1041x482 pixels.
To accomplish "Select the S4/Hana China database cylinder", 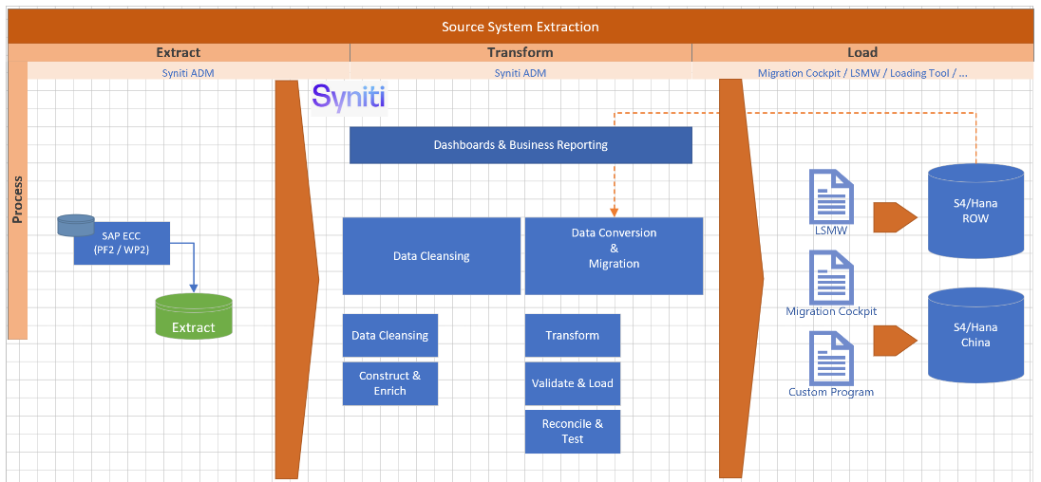I will (975, 334).
